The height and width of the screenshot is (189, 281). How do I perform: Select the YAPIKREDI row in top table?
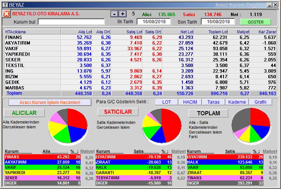point(141,54)
